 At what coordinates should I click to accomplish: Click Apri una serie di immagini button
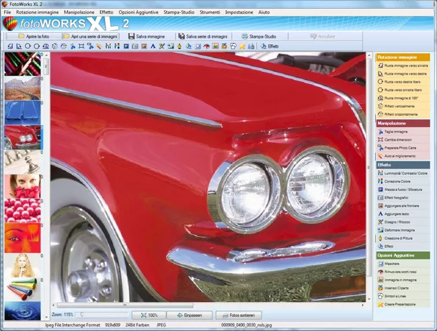(x=91, y=36)
